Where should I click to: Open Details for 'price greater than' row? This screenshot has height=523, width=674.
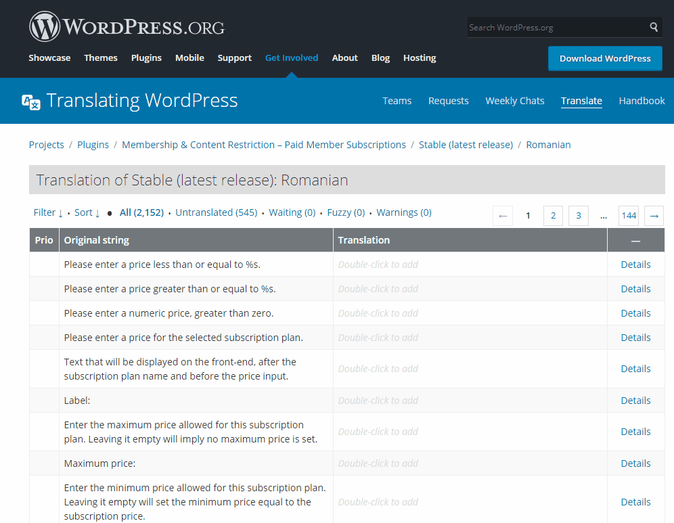(635, 289)
